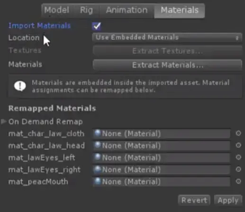Open object picker for mat_char_law_cloth
This screenshot has height=212, width=245.
click(238, 133)
